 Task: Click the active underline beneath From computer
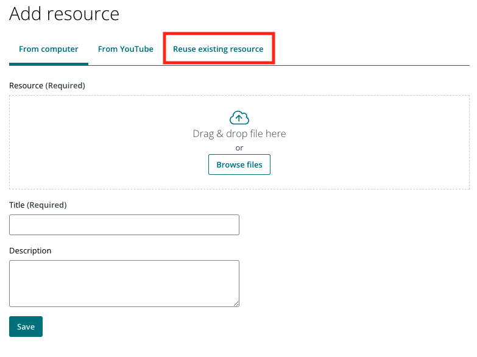[49, 64]
